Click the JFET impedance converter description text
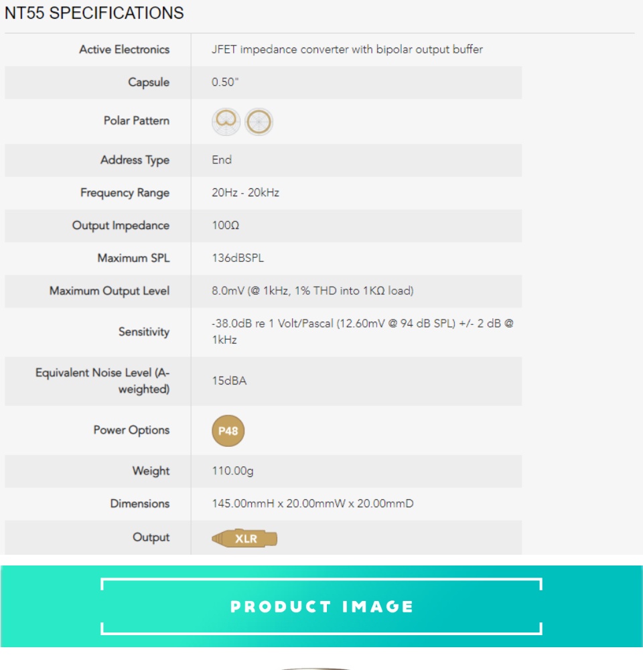Viewport: 643px width, 670px height. [347, 50]
